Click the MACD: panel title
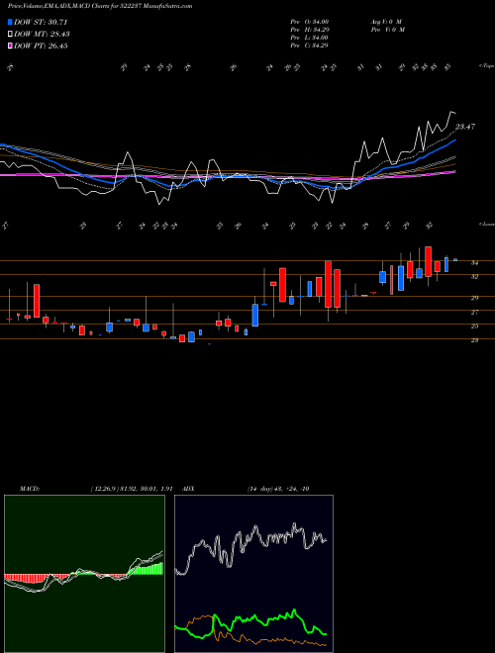The width and height of the screenshot is (495, 653). (30, 489)
